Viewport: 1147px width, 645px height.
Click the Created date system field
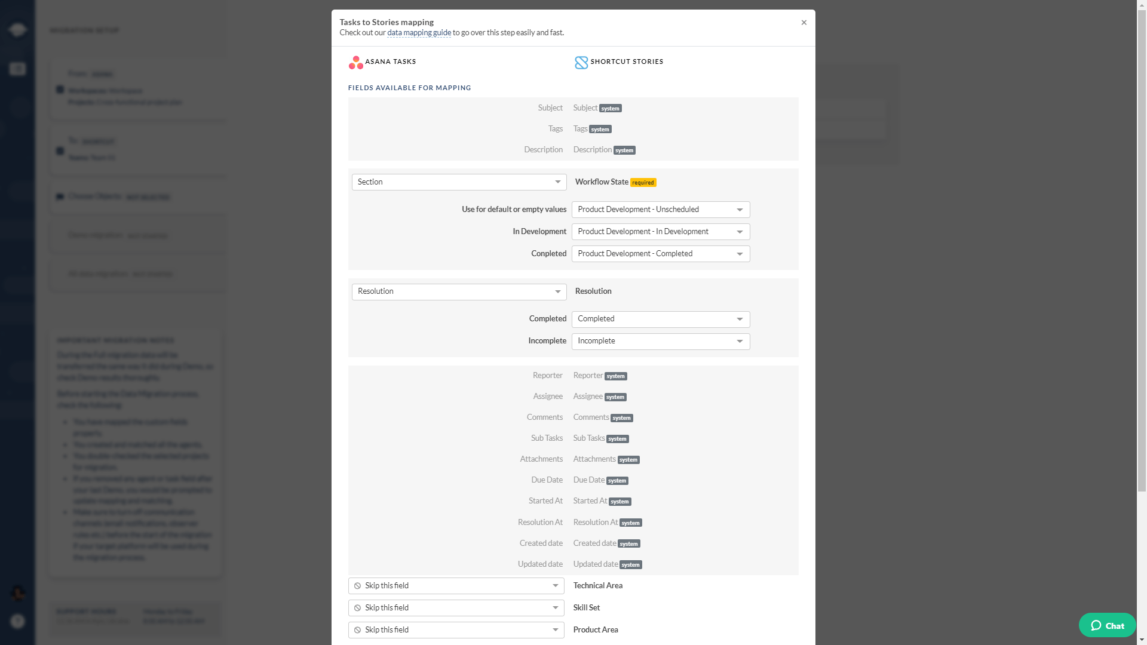pos(607,543)
